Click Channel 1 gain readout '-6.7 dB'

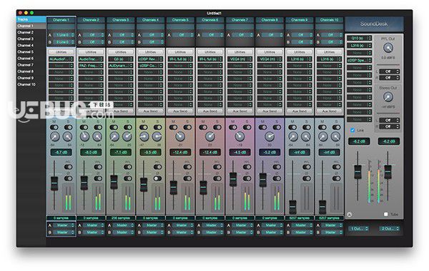point(61,153)
